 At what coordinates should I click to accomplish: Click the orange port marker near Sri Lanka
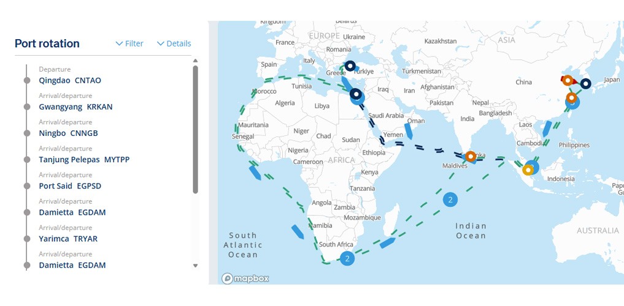[x=471, y=157]
